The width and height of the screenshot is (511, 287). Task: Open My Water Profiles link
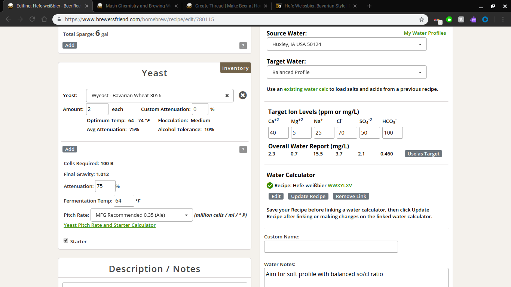tap(425, 33)
